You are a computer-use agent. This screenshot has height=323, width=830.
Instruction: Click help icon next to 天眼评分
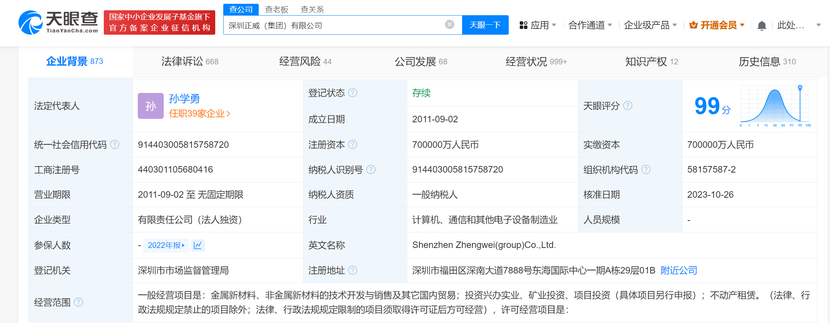(x=628, y=106)
